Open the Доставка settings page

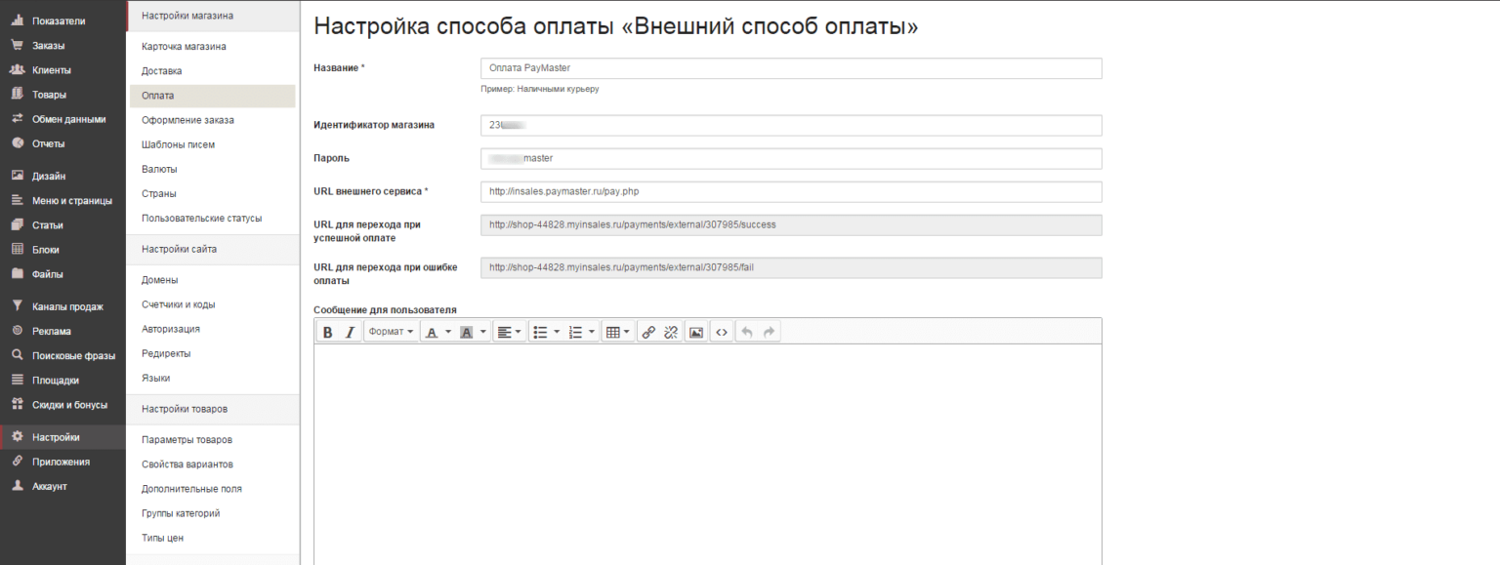coord(161,71)
